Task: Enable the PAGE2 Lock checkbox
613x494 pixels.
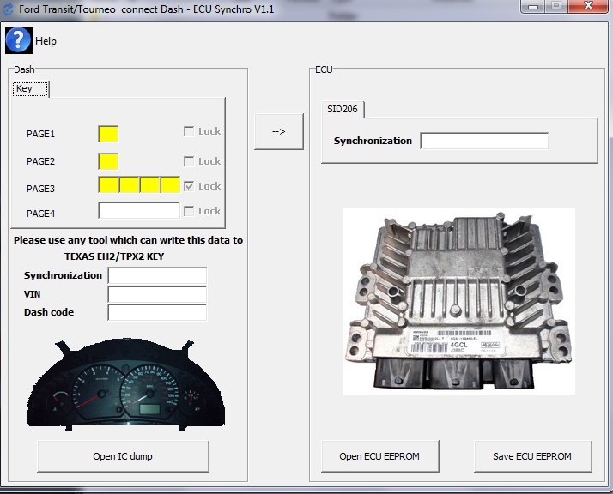Action: [x=189, y=161]
